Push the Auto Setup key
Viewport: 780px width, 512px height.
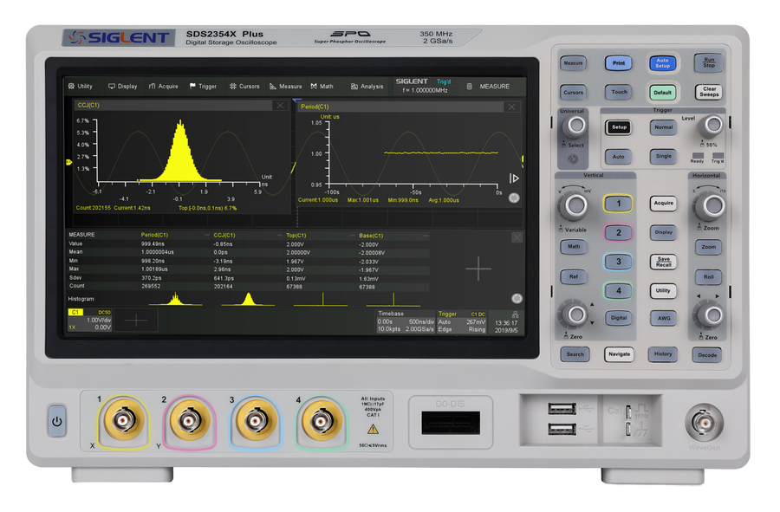(662, 63)
